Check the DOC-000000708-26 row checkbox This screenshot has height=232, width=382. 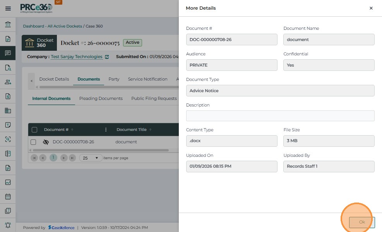click(x=33, y=142)
